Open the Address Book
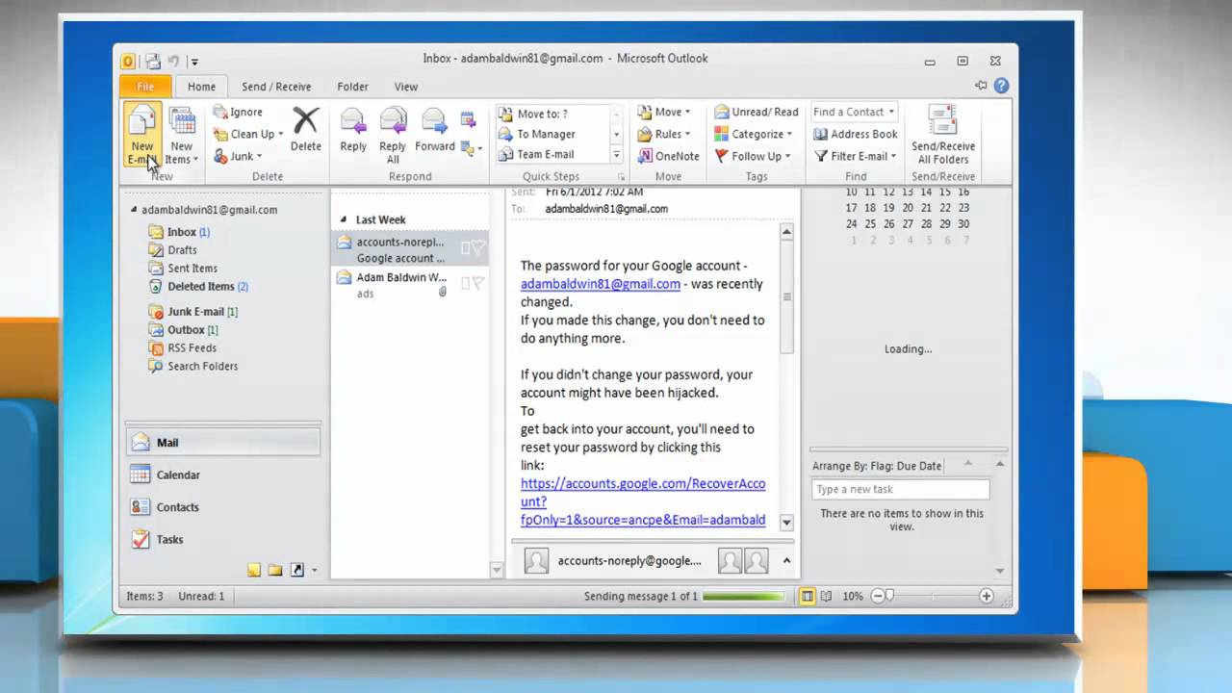This screenshot has width=1232, height=693. pyautogui.click(x=856, y=134)
